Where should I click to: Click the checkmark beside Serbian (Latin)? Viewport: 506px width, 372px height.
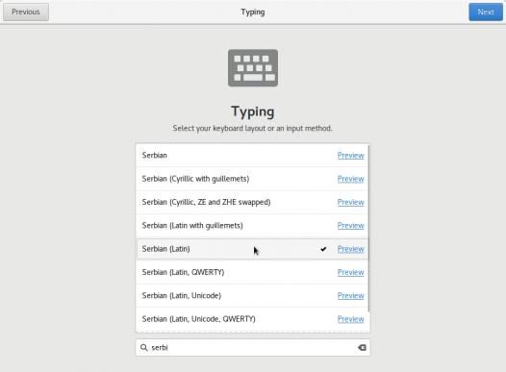coord(323,249)
